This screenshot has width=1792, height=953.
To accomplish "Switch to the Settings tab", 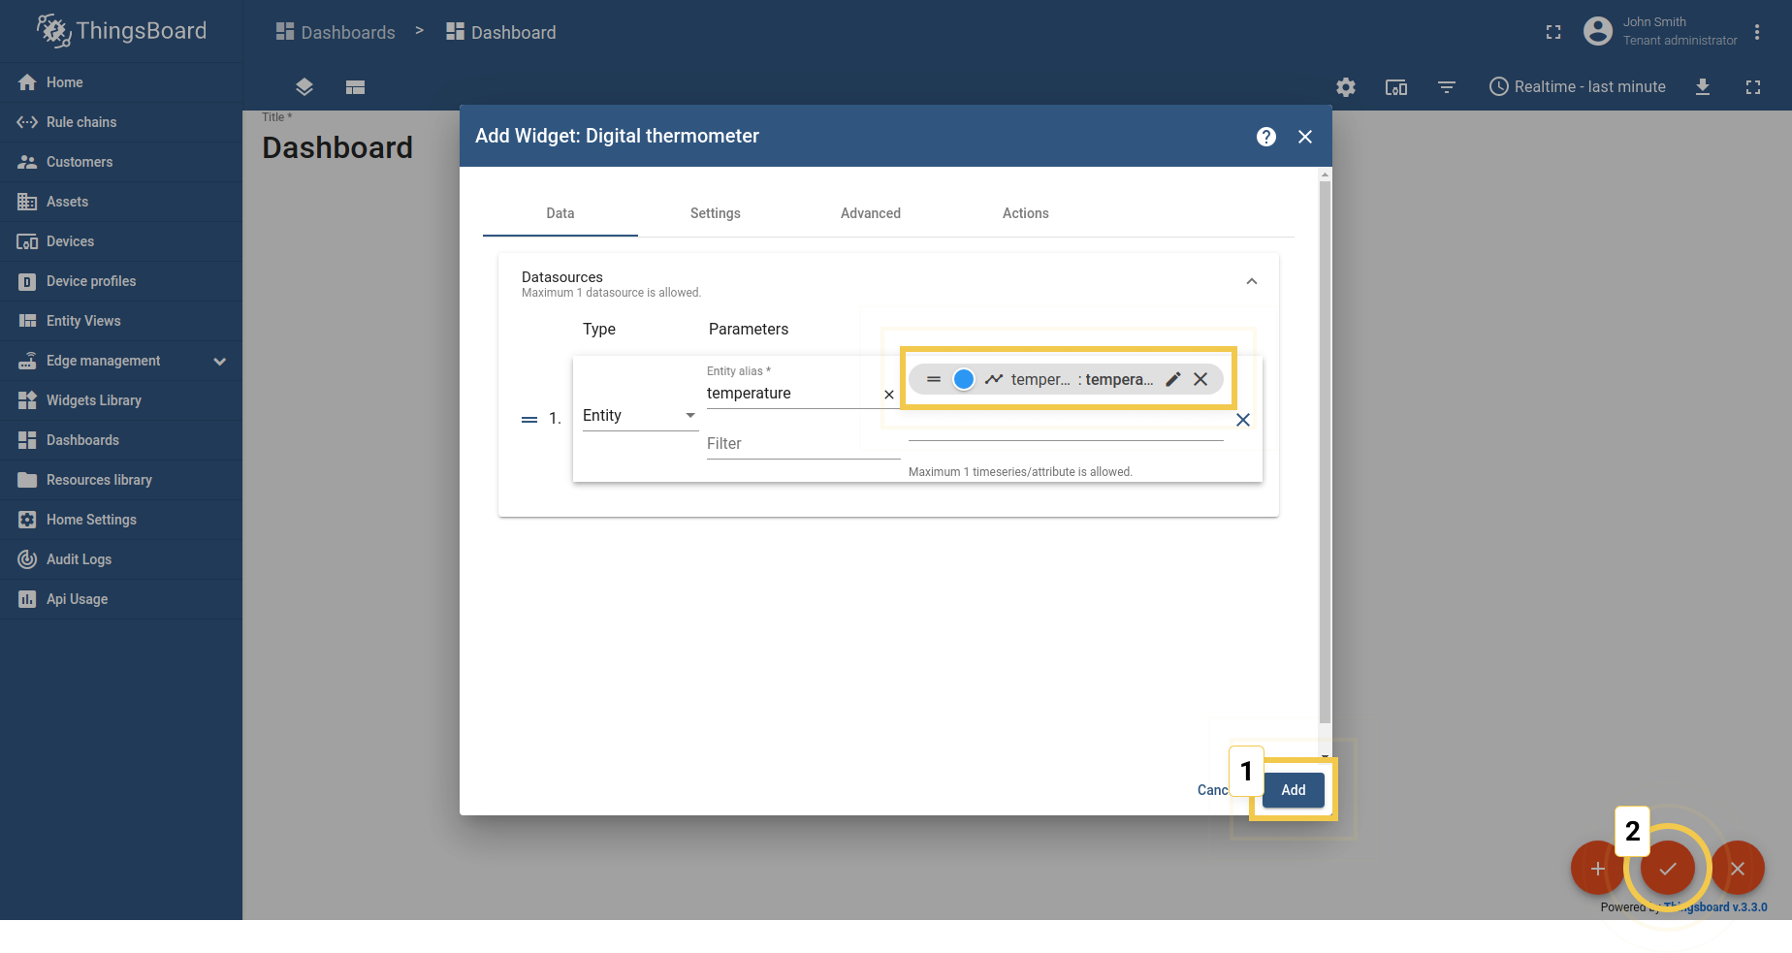I will pos(716,213).
